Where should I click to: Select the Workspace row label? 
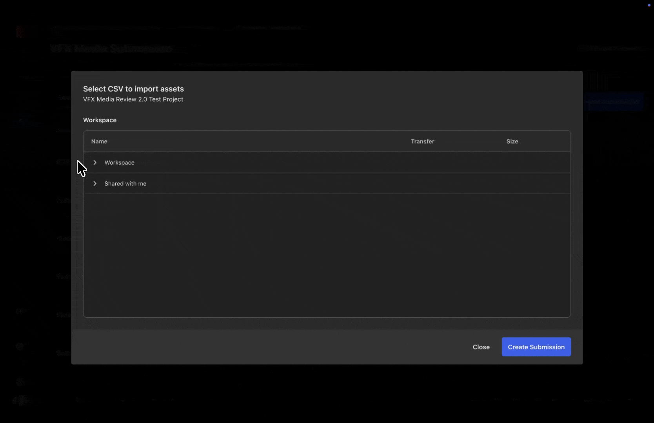[119, 163]
